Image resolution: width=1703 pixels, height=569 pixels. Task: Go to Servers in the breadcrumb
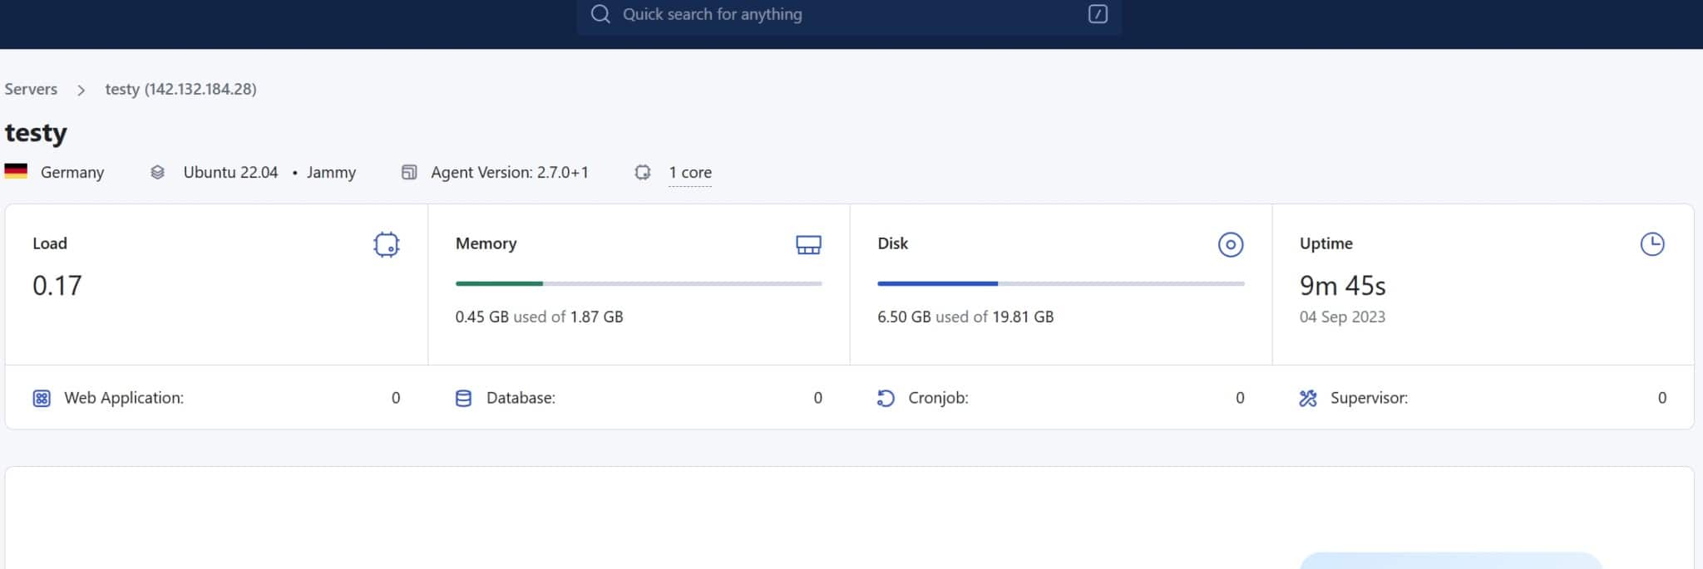(31, 89)
